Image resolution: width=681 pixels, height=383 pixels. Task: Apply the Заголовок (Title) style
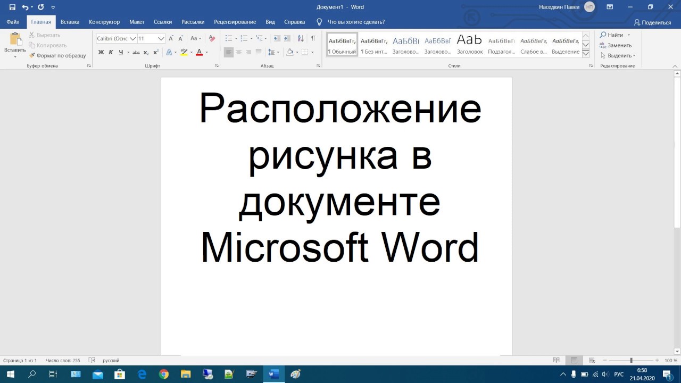tap(470, 45)
